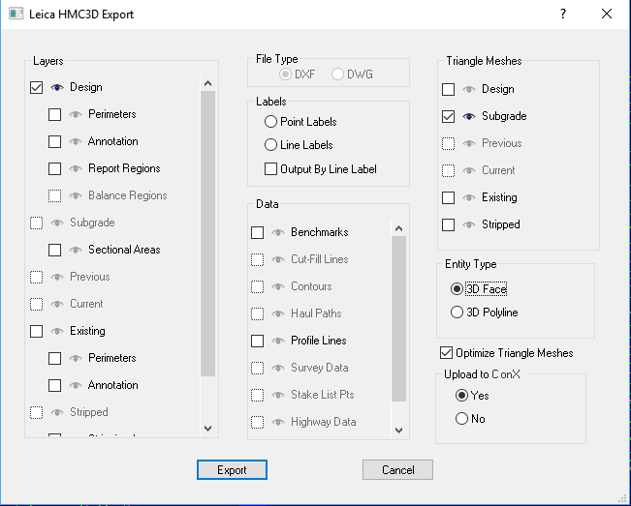Enable Output By Line Label option
The width and height of the screenshot is (631, 506).
point(271,169)
